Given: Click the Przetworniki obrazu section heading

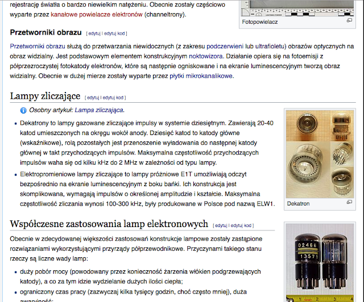Looking at the screenshot, I should (45, 32).
